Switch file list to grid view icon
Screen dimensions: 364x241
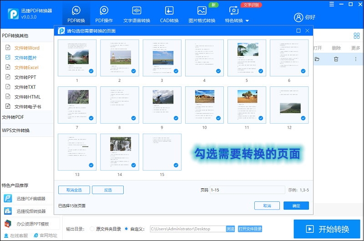click(357, 36)
